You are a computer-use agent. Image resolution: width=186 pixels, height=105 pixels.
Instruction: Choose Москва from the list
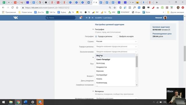click(x=115, y=56)
